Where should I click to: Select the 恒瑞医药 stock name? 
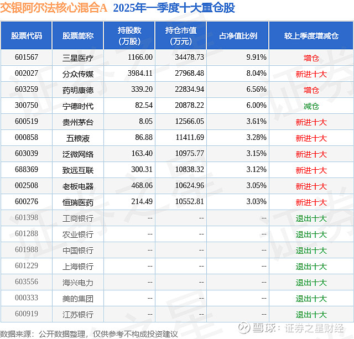[x=78, y=202]
